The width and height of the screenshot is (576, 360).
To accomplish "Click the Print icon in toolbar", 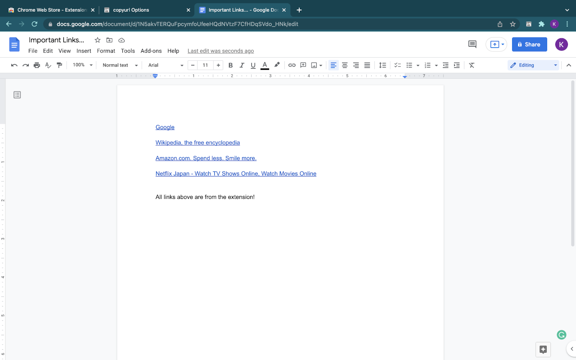I will (37, 65).
